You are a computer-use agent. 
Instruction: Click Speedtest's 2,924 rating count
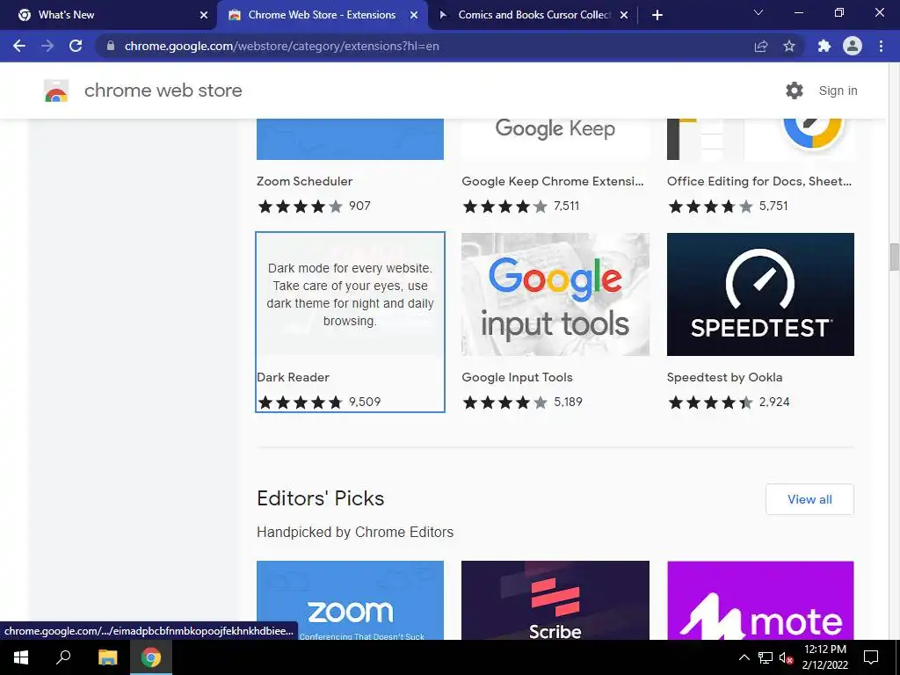774,402
